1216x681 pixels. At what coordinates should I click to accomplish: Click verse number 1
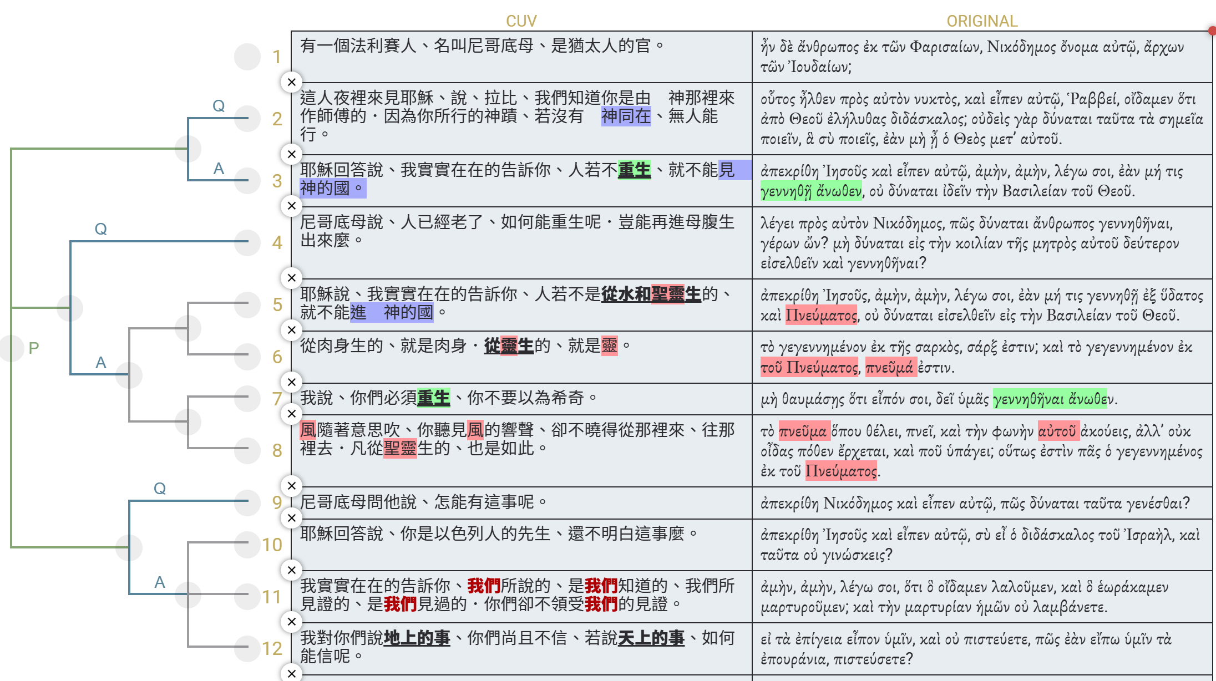point(277,57)
